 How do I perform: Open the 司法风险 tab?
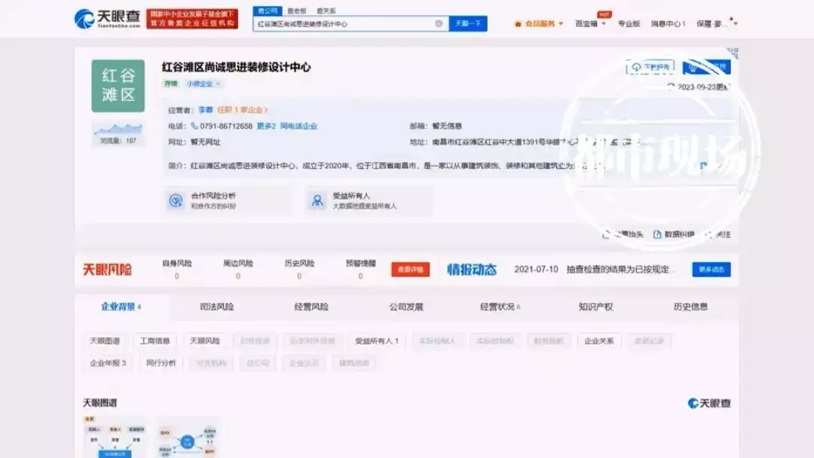click(x=216, y=307)
